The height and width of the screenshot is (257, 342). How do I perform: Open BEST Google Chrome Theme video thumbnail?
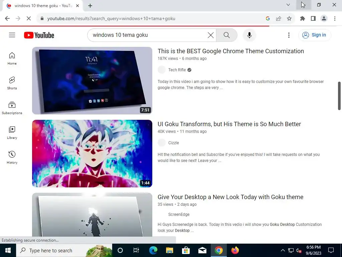pos(92,80)
